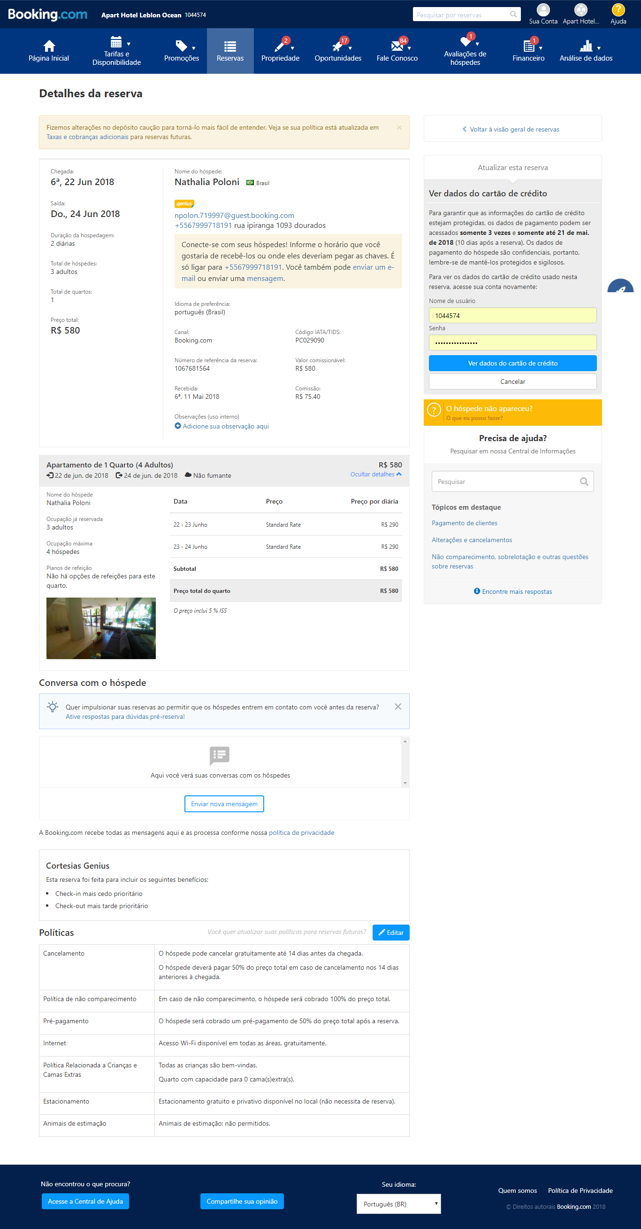The height and width of the screenshot is (1229, 641).
Task: Collapse room details with Ocultar detalhes
Action: 375,474
